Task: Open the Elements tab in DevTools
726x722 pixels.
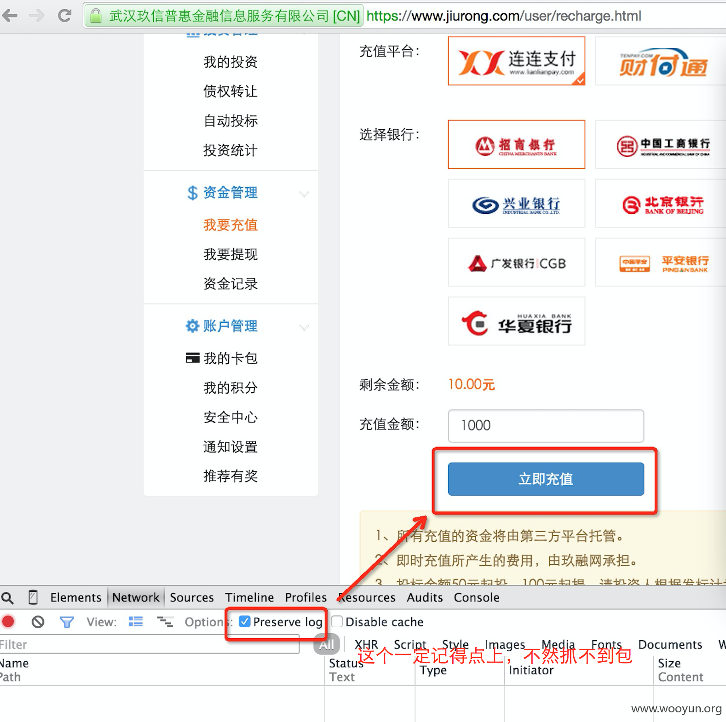Action: click(x=75, y=597)
